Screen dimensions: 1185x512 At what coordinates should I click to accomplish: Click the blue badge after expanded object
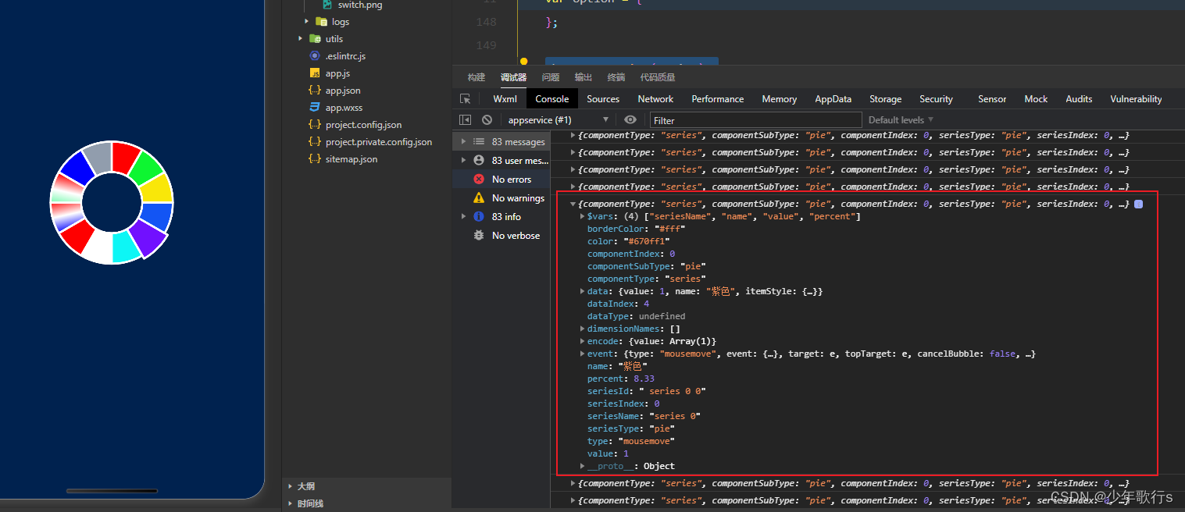point(1138,204)
